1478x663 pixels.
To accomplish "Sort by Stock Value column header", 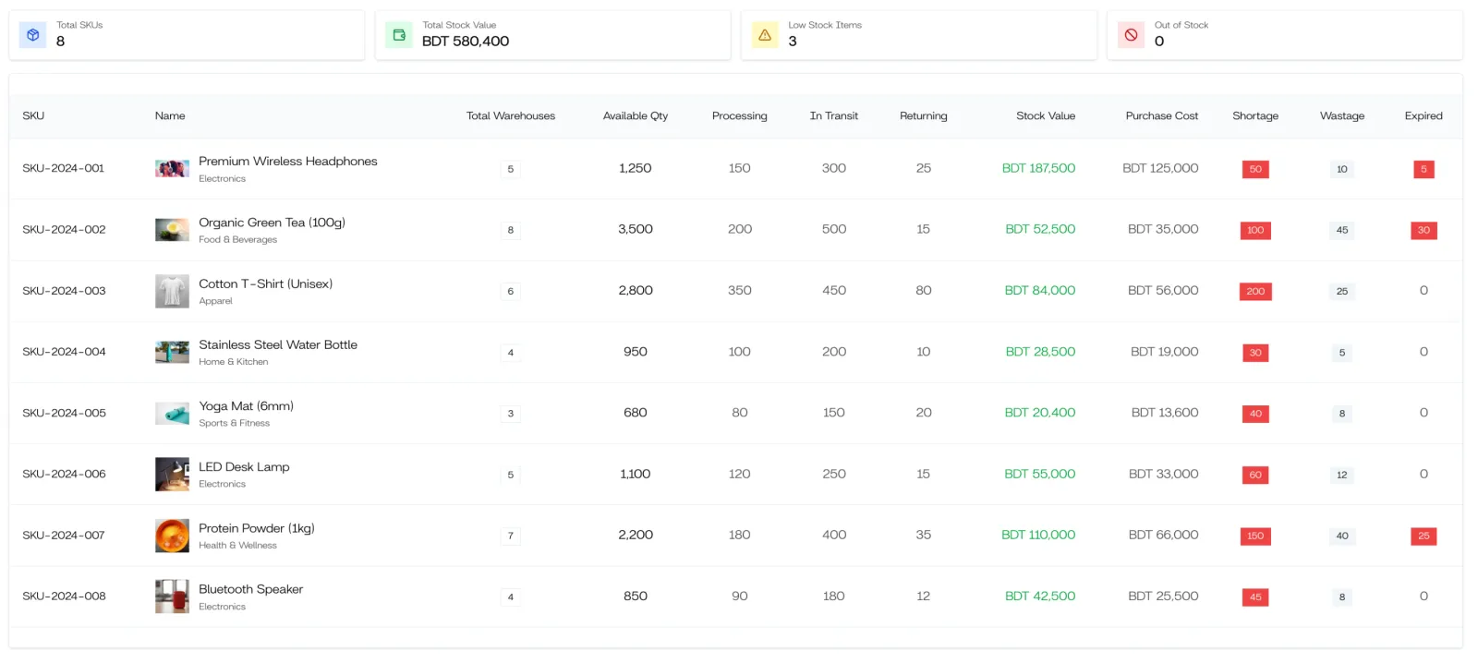I will (1046, 116).
